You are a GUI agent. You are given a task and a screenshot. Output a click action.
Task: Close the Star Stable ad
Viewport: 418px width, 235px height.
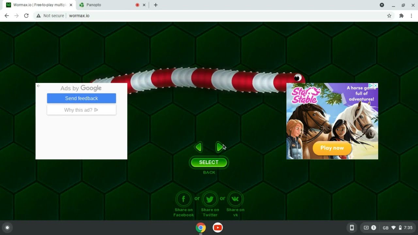(376, 86)
